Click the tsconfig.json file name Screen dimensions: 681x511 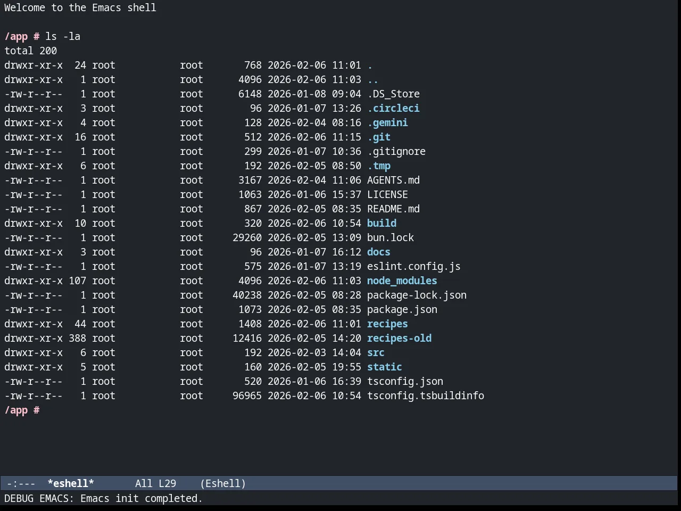405,381
